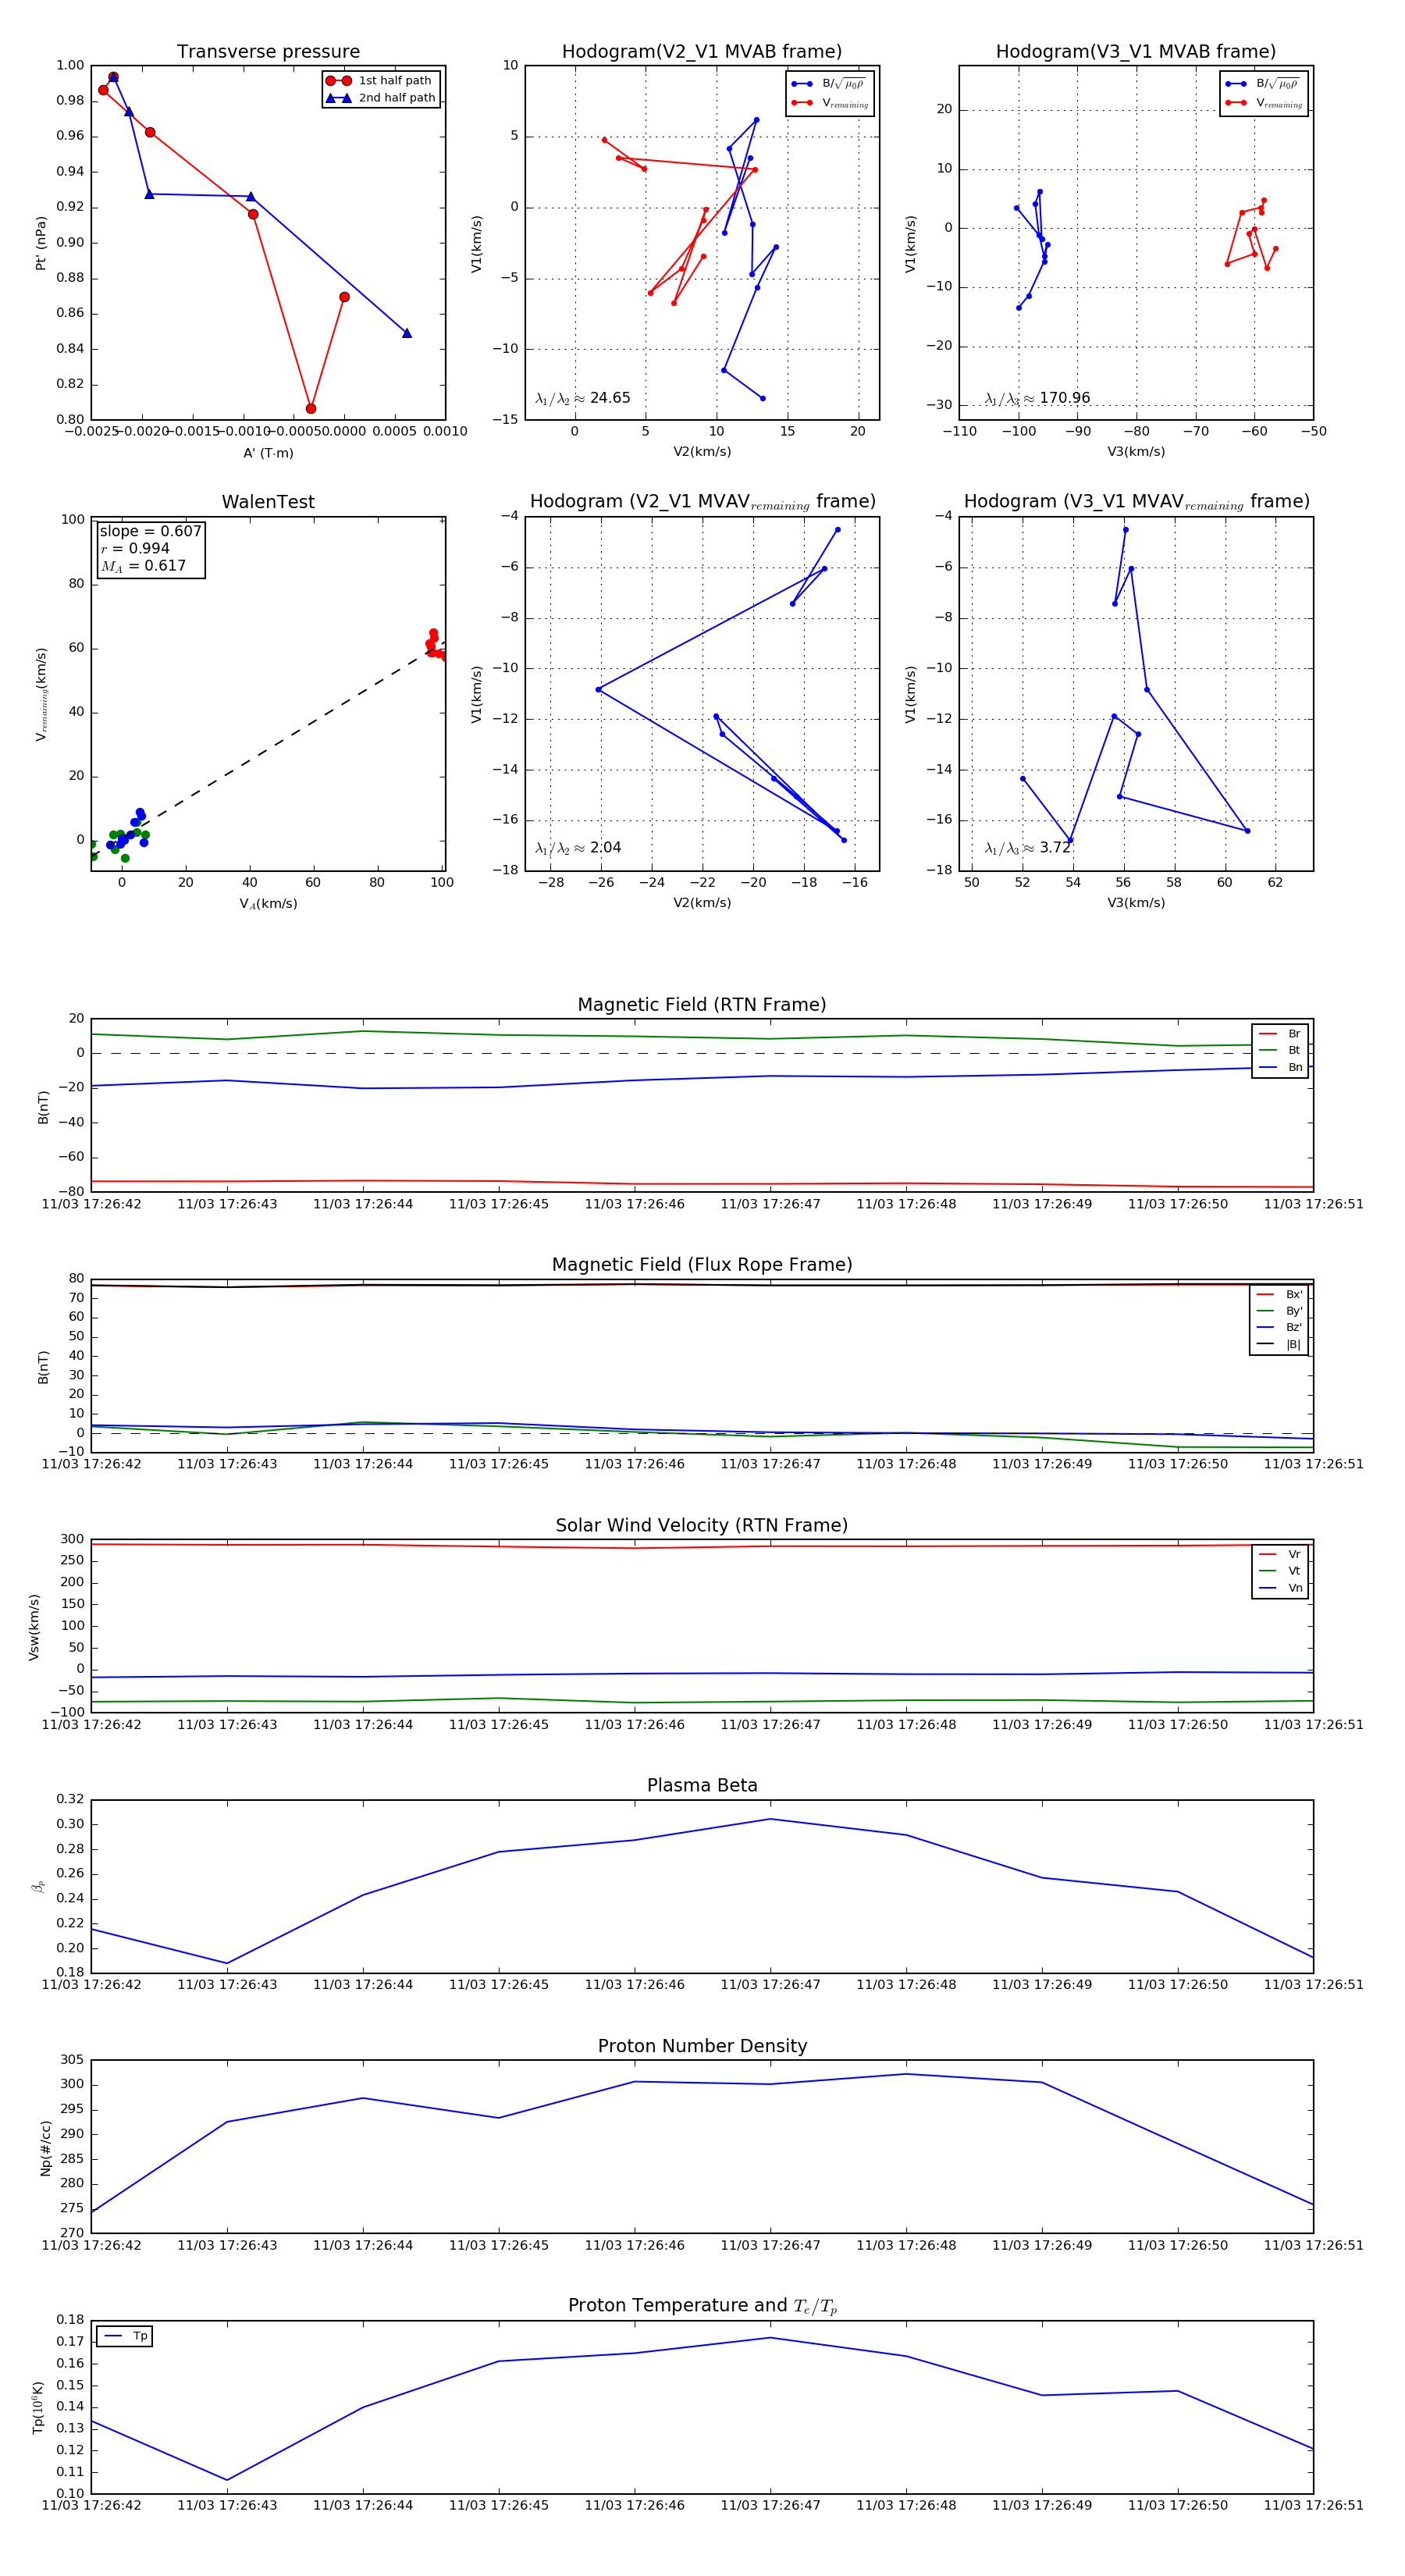Click the "V remaining" legend entry in the V3_V1 MVAB hodogram

1263,103
